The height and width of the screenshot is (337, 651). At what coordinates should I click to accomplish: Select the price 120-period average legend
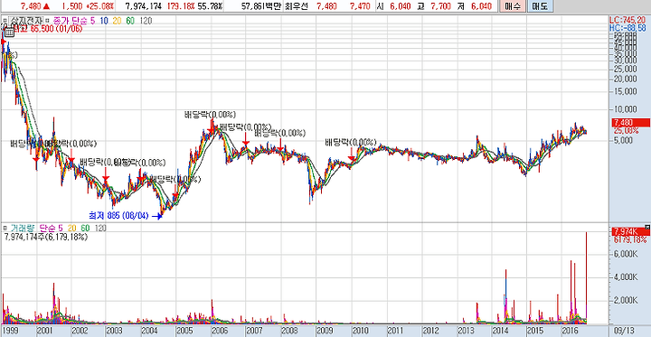[146, 21]
